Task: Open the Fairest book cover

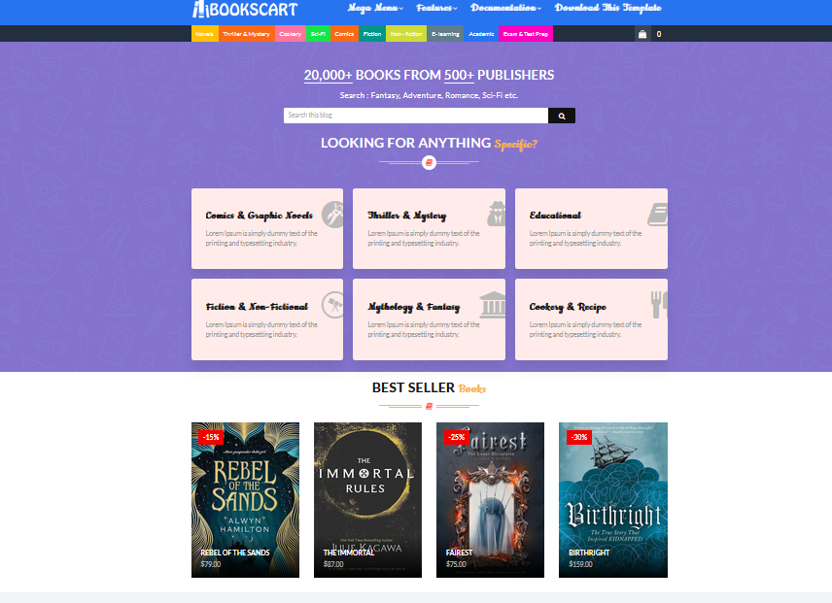Action: pos(490,500)
